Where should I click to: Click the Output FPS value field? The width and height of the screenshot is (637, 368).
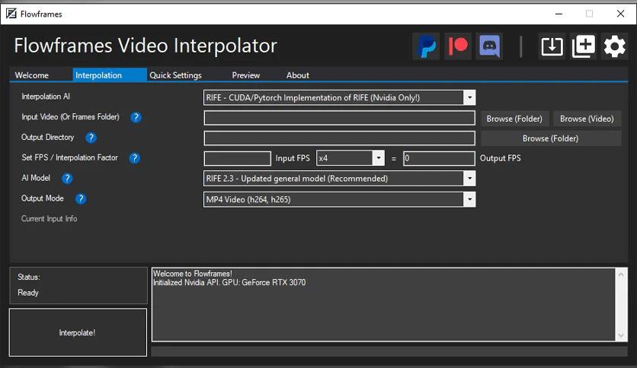(x=439, y=158)
